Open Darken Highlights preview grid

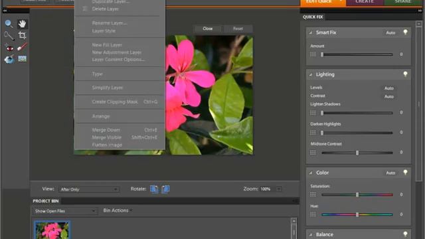[313, 133]
